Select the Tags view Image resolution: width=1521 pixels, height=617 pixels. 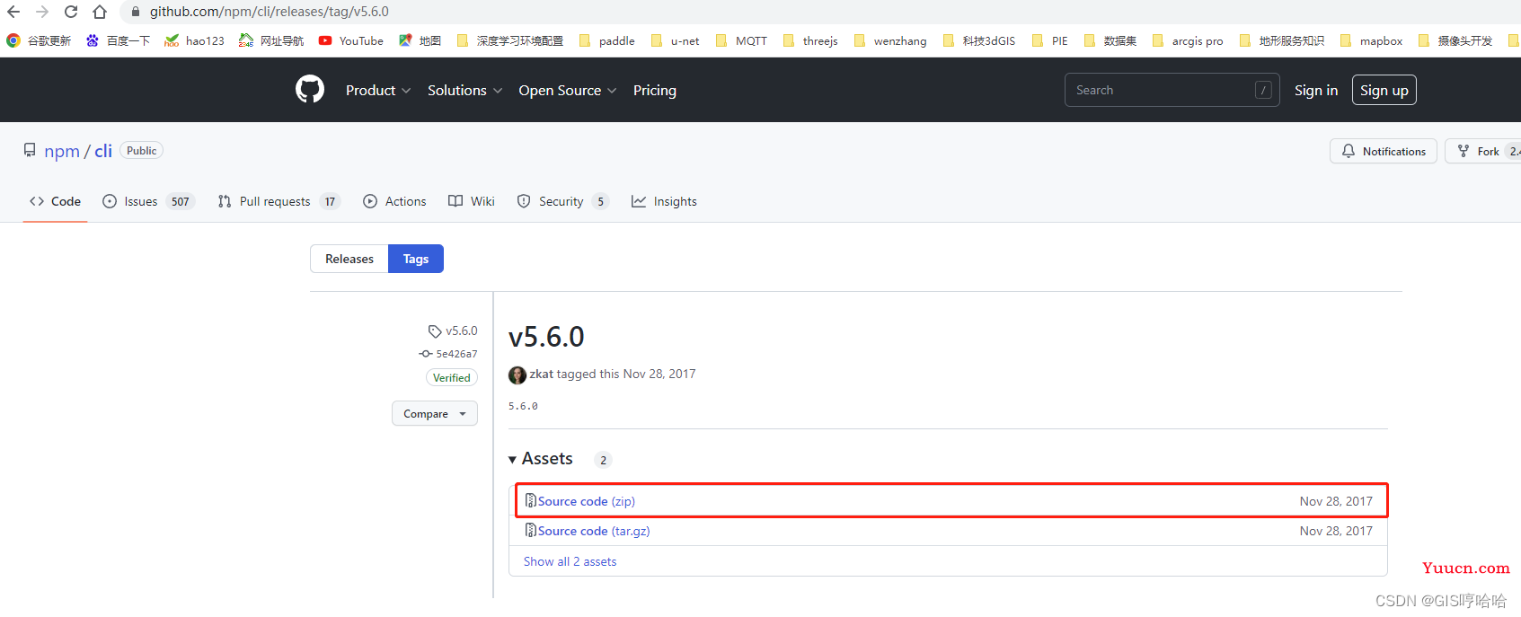click(x=416, y=259)
